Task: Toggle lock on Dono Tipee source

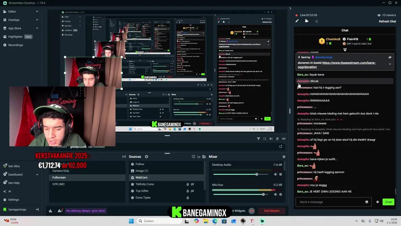Action: [188, 197]
